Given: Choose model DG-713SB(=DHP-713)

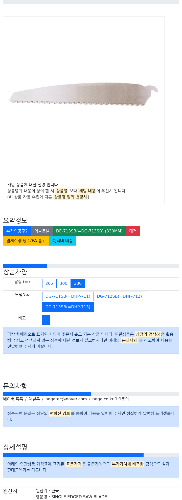Looking at the screenshot, I should [x=68, y=307].
